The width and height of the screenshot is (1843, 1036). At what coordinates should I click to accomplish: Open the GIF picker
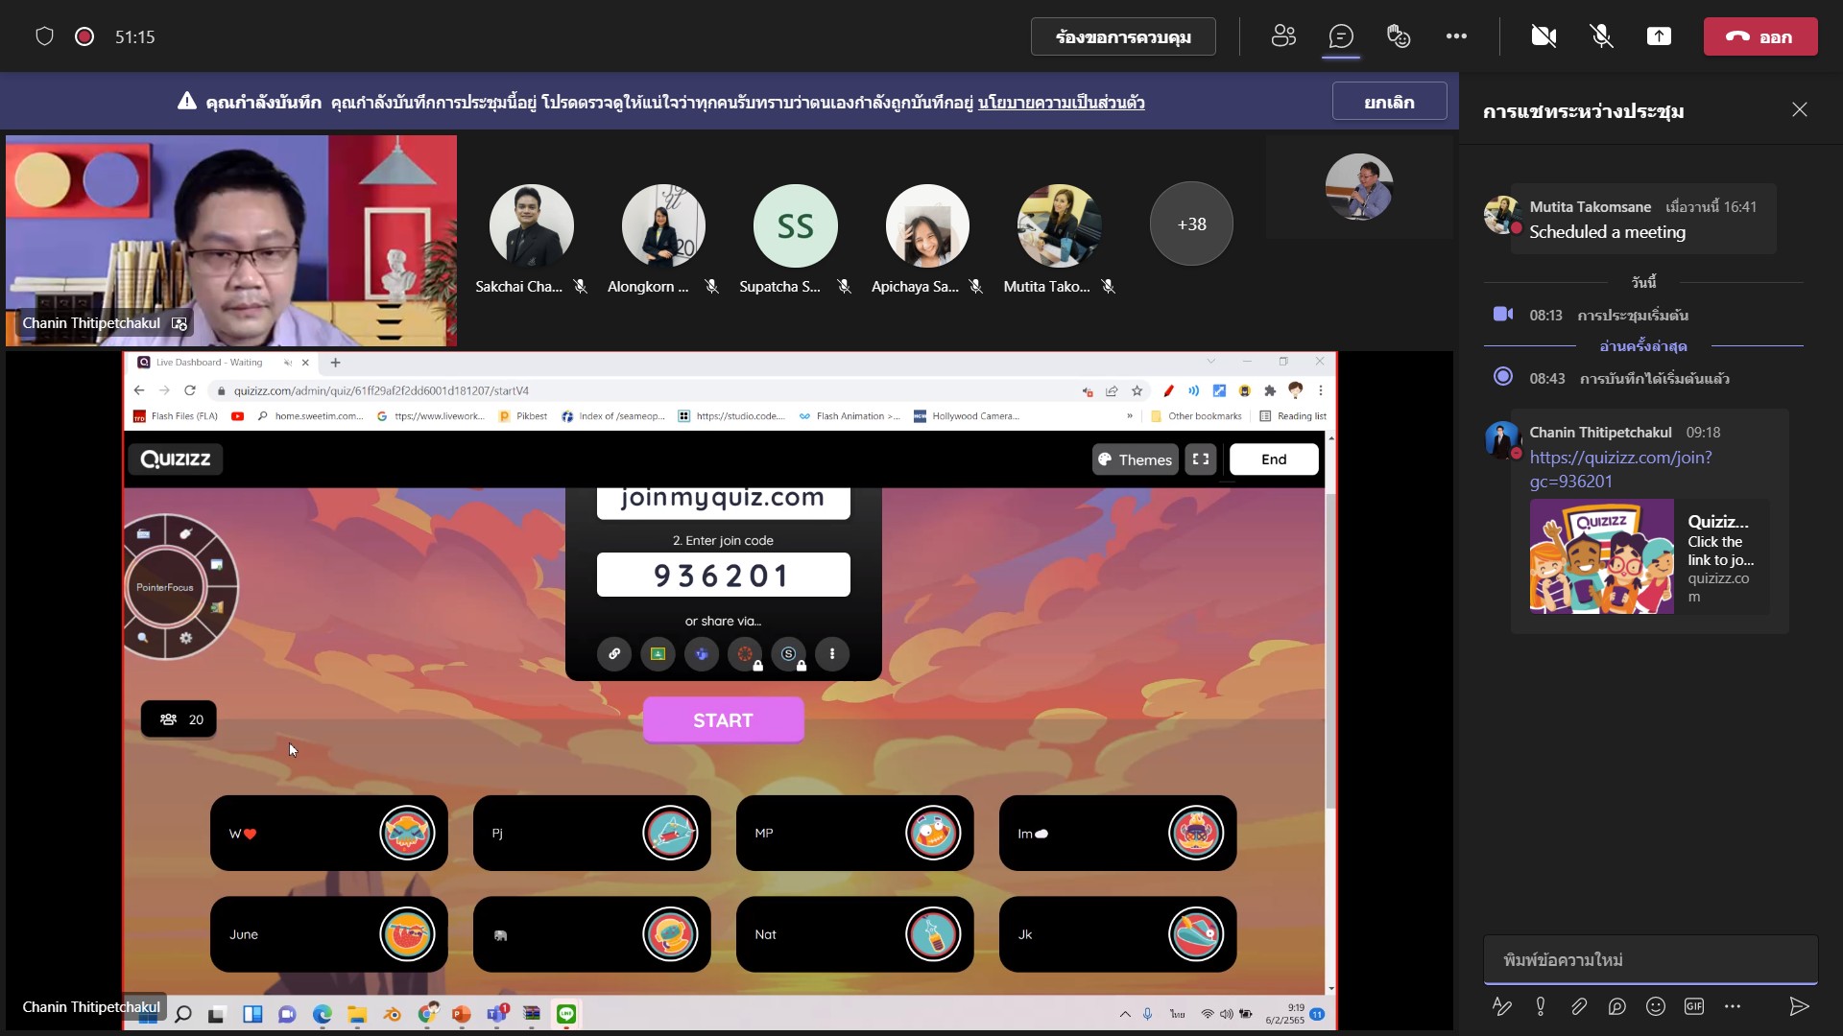(1694, 1006)
